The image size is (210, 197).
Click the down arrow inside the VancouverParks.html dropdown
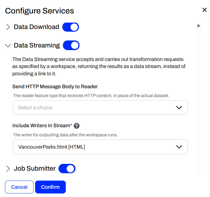[179, 147]
